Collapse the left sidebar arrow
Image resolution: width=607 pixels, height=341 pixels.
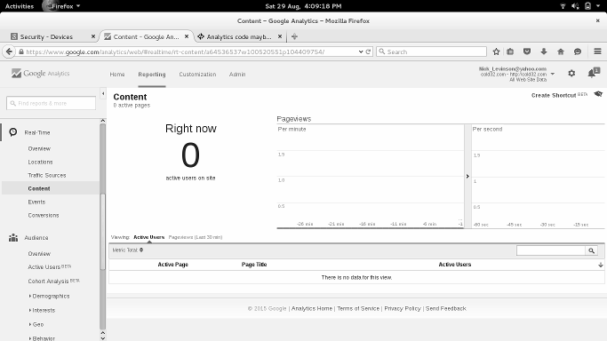[x=103, y=93]
